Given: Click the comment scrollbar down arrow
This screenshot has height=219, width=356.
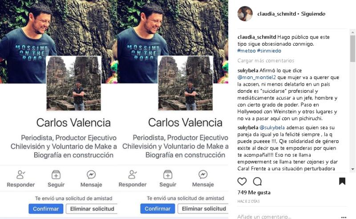Looking at the screenshot, I should [x=352, y=169].
